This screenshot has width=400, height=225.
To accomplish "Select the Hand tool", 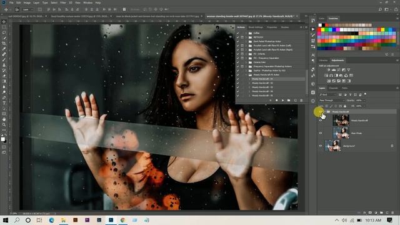I will click(4, 119).
